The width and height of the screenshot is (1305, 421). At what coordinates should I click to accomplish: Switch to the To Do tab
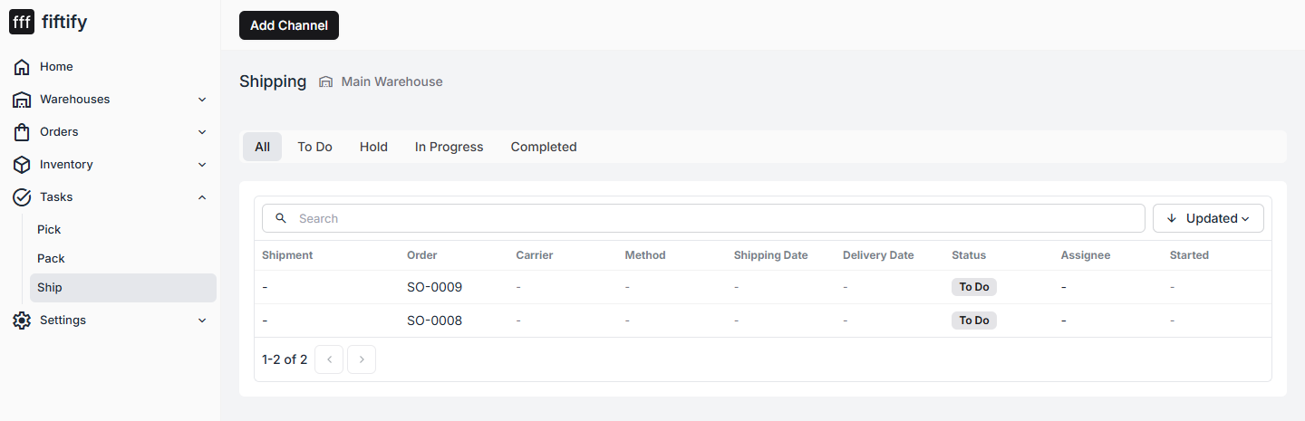pos(314,147)
